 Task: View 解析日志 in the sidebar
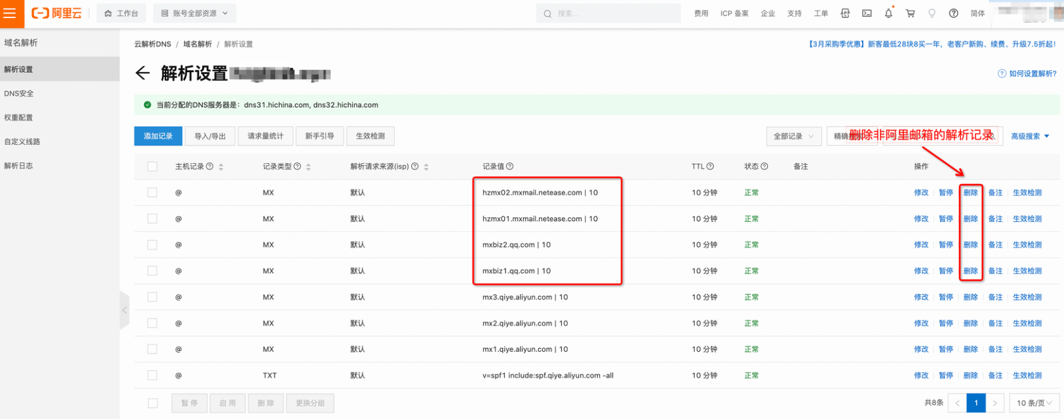point(60,166)
